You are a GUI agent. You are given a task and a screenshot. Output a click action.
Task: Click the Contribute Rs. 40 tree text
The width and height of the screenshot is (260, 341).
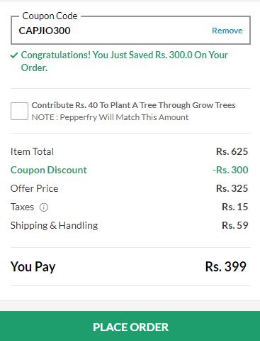(133, 105)
